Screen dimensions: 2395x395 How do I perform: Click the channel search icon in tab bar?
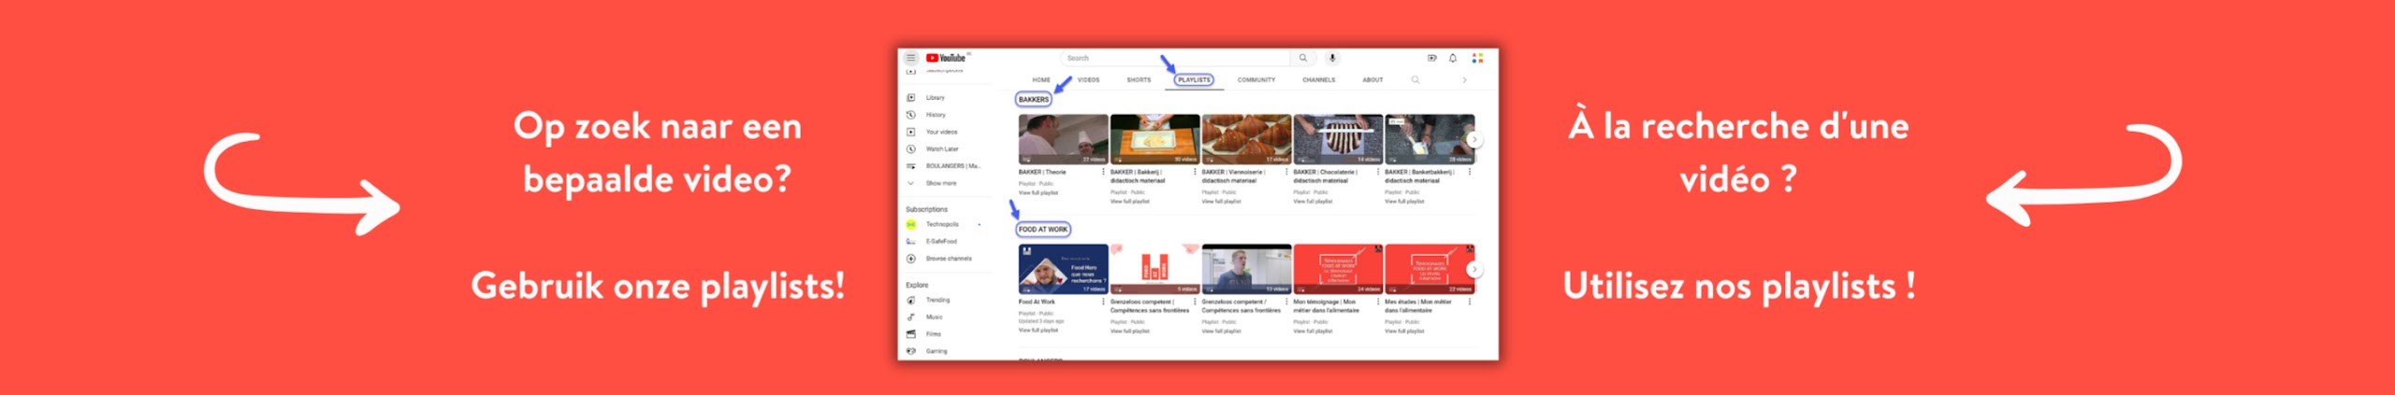[x=1415, y=80]
